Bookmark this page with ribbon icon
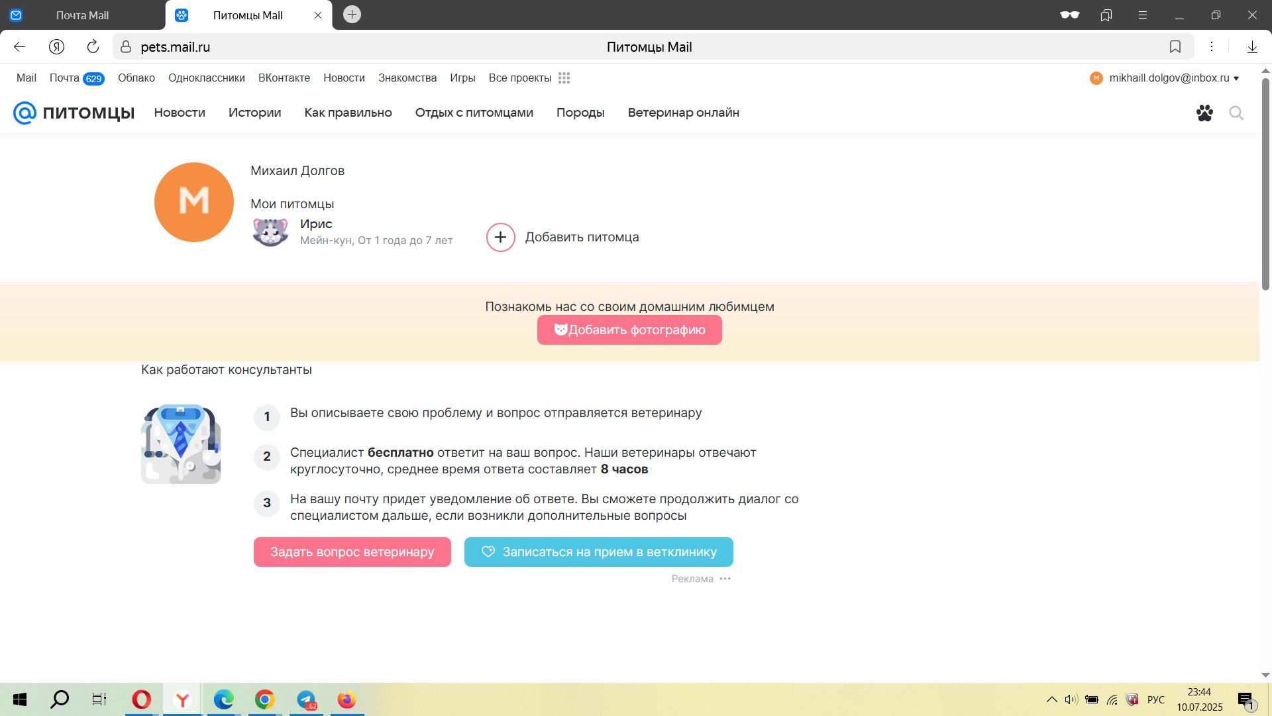This screenshot has height=716, width=1272. tap(1175, 46)
